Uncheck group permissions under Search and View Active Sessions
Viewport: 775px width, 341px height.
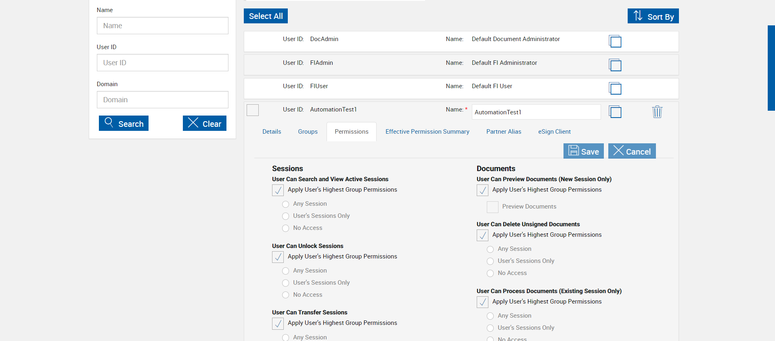coord(278,190)
